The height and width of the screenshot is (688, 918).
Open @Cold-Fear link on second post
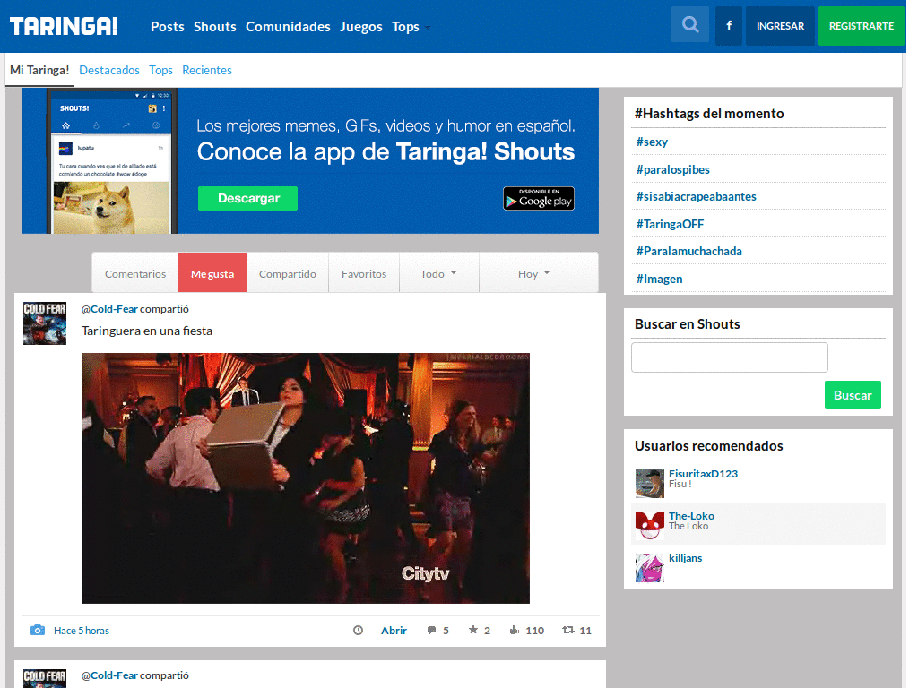point(109,675)
